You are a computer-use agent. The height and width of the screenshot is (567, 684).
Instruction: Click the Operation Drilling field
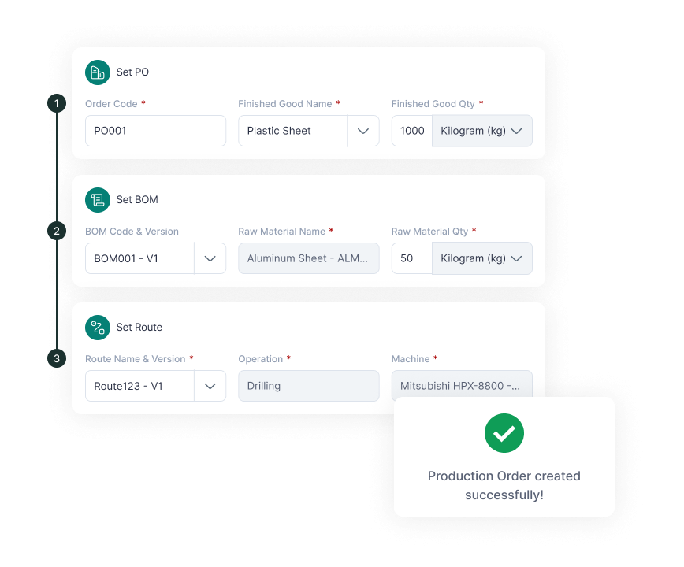(x=308, y=386)
